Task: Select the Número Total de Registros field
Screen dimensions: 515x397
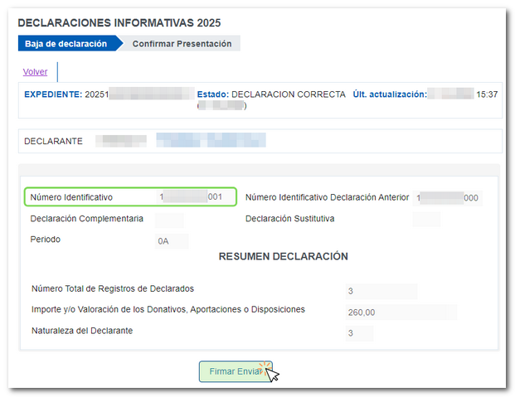Action: (381, 291)
